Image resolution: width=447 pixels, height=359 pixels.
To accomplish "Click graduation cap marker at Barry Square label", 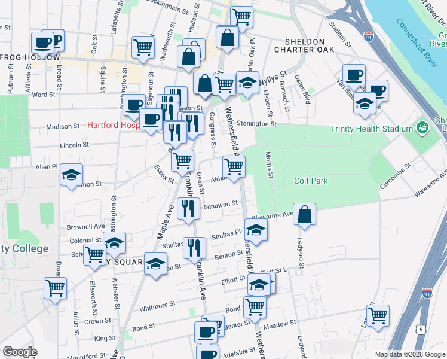I will (x=155, y=264).
